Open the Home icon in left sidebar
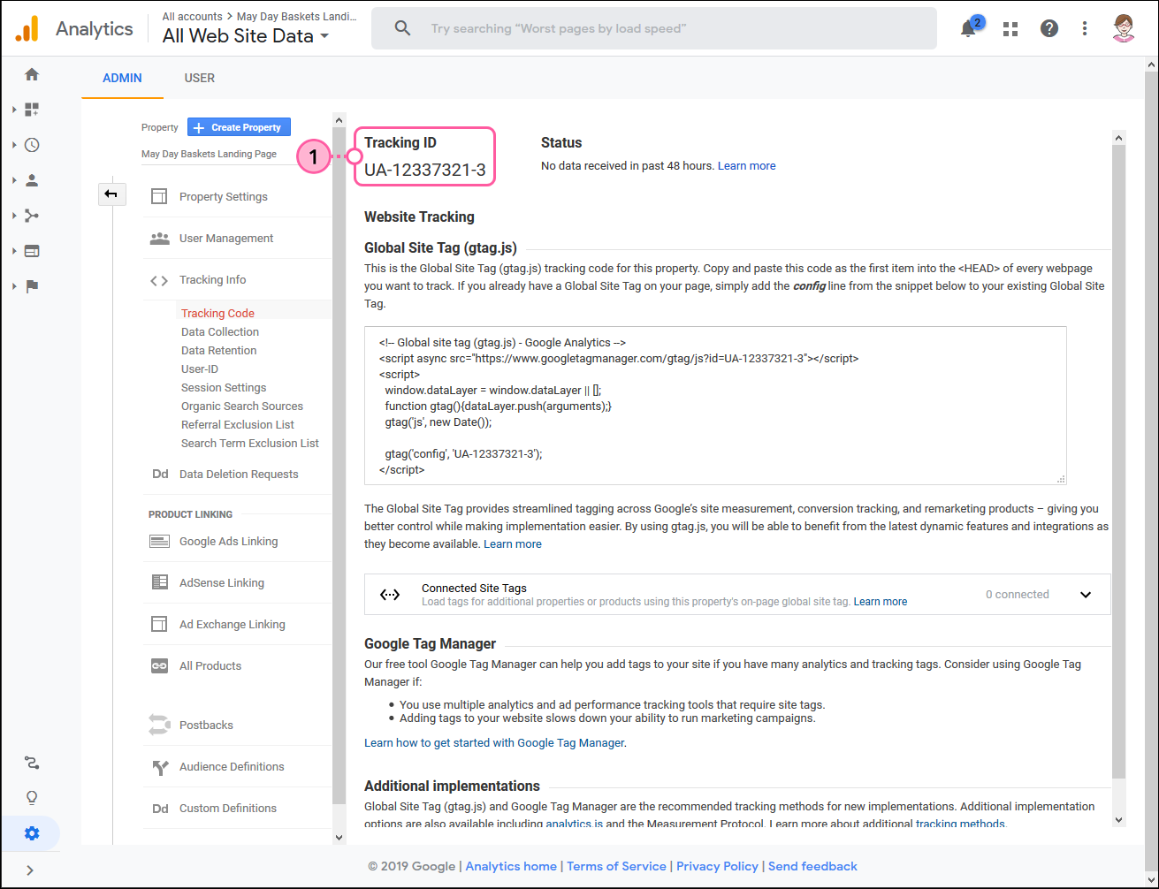Viewport: 1159px width, 889px height. pos(32,74)
